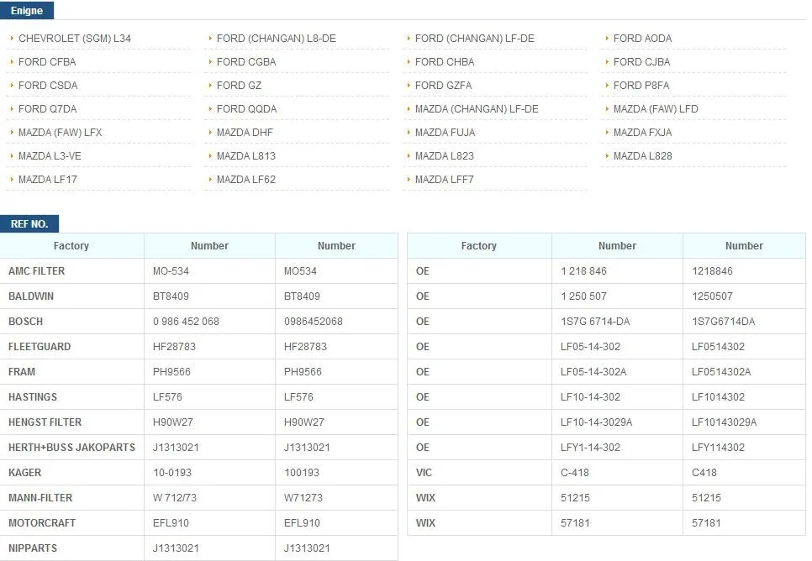Open the FORD P8FA engine link

641,86
